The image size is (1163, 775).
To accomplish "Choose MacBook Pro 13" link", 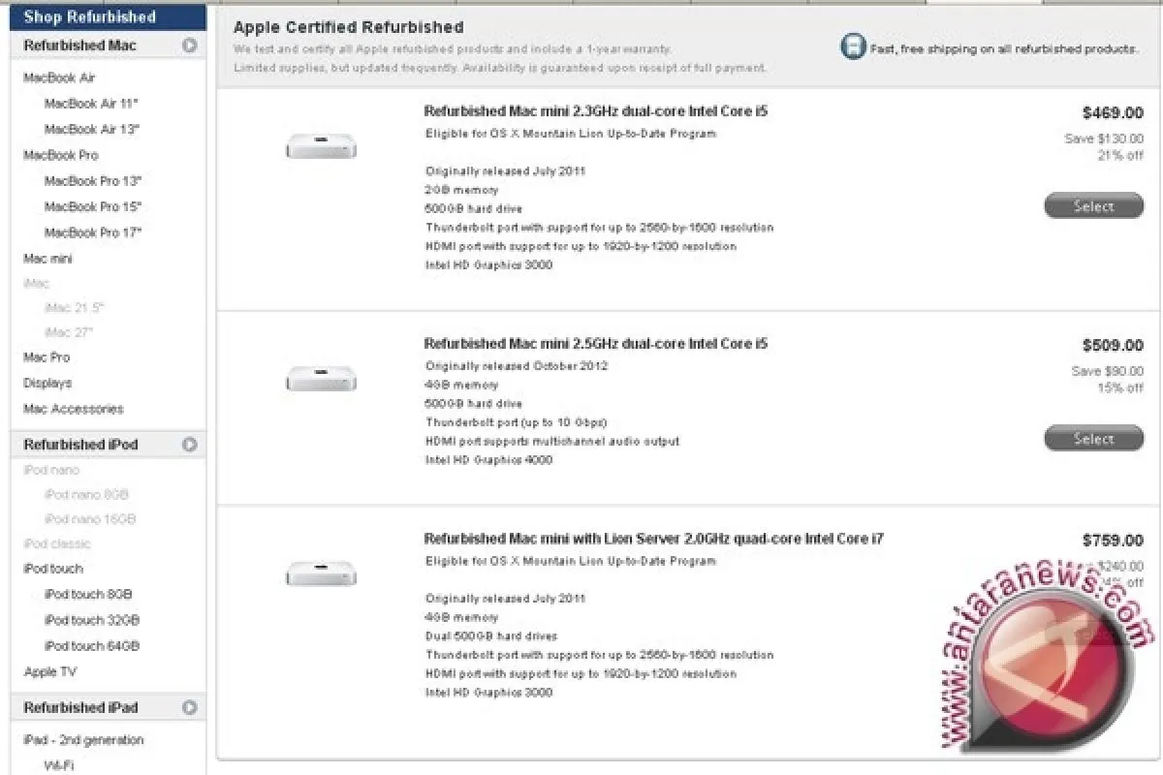I will coord(93,181).
